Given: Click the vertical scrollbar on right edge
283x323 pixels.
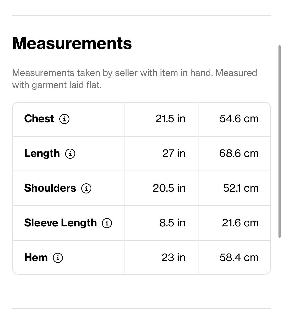Looking at the screenshot, I should (x=279, y=141).
